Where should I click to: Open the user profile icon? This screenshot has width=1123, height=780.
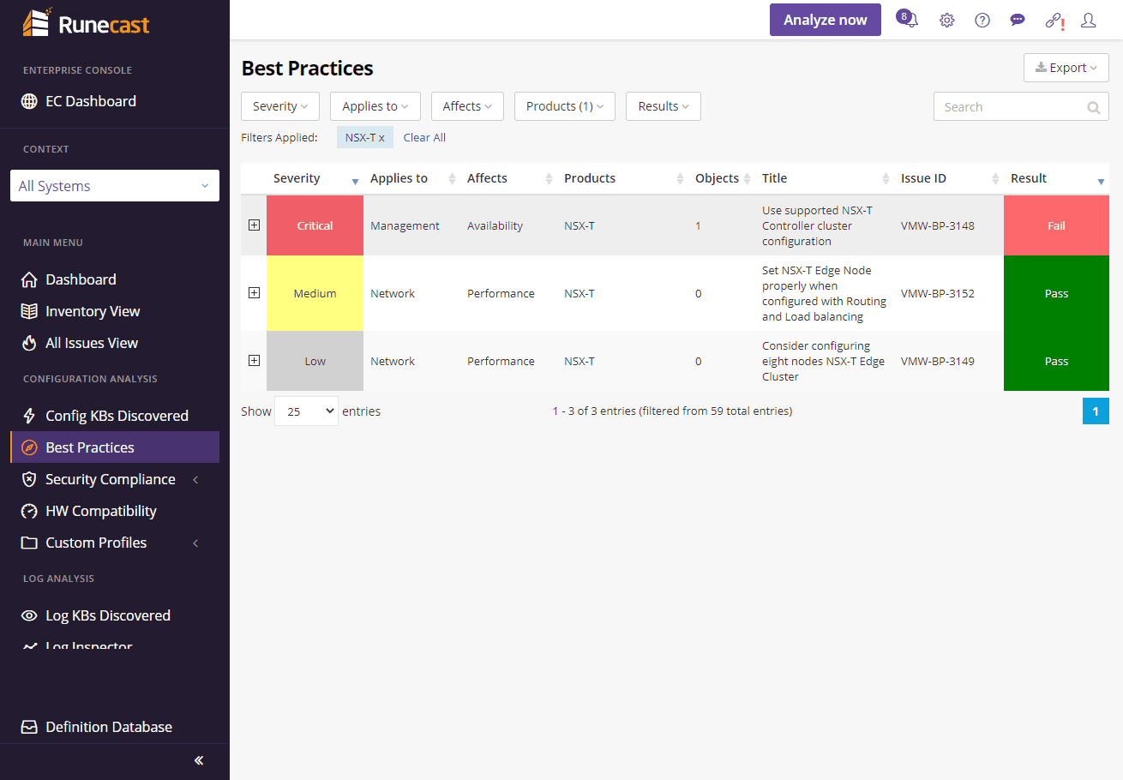tap(1089, 21)
